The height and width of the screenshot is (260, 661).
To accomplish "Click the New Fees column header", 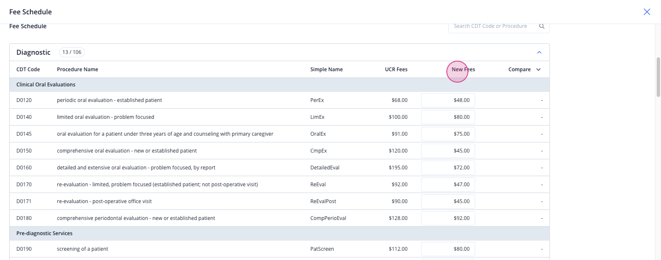I will pyautogui.click(x=463, y=70).
